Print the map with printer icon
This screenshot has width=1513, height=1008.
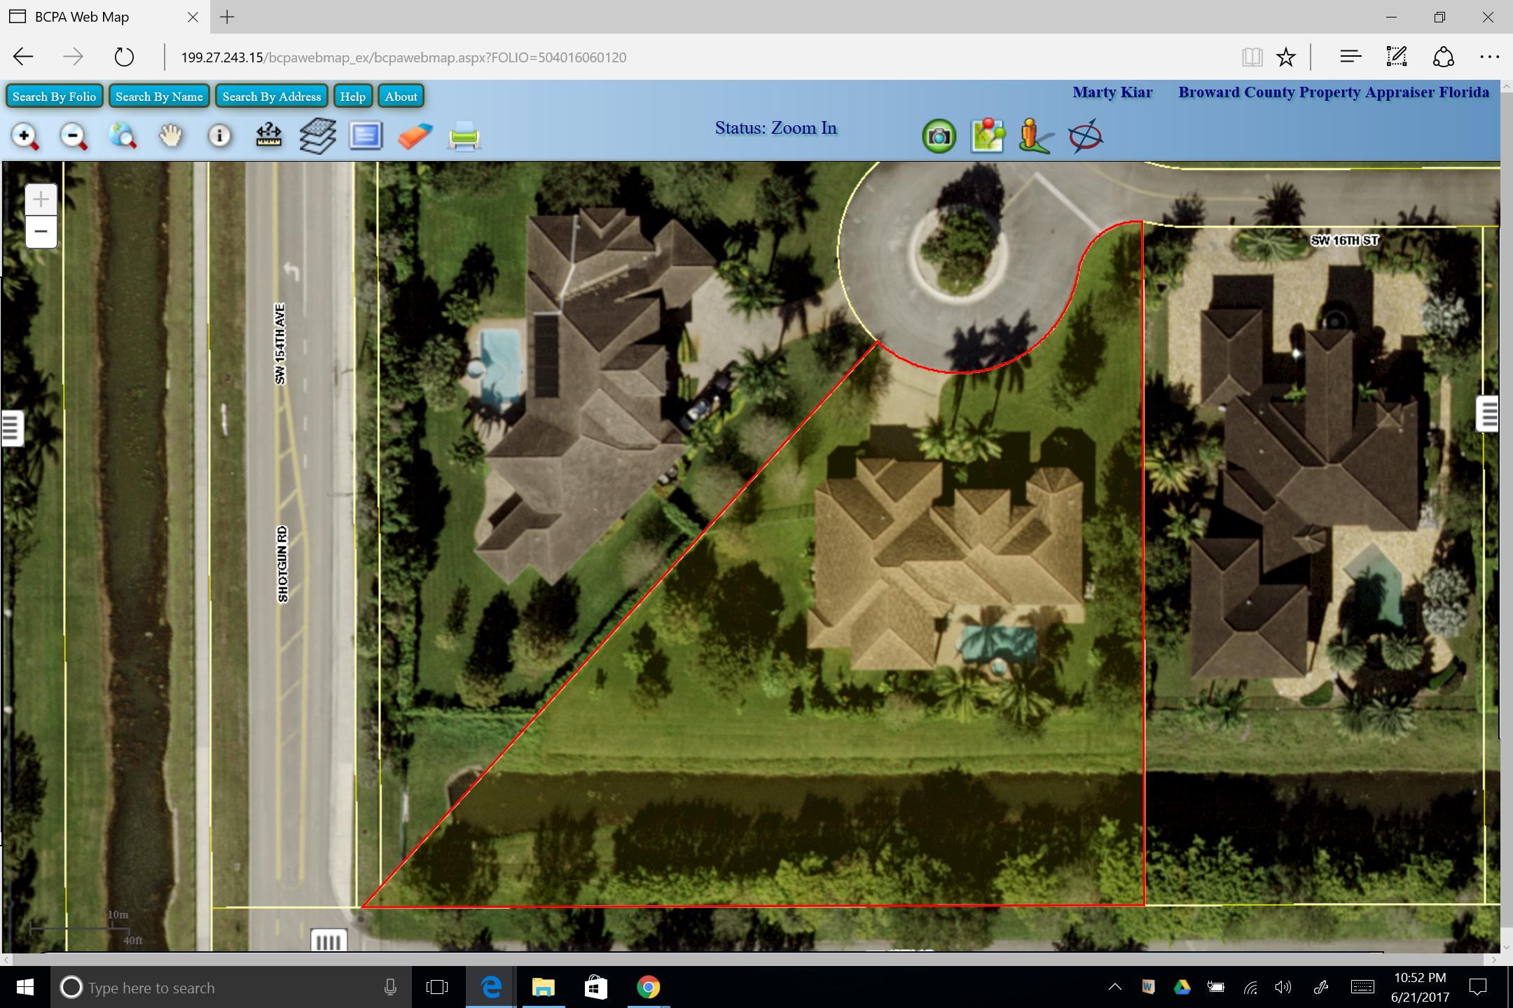(x=464, y=136)
